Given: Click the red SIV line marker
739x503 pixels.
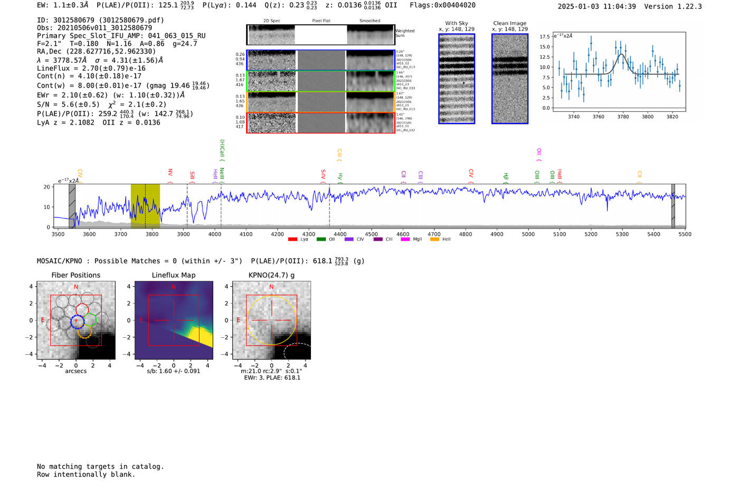Looking at the screenshot, I should [x=323, y=176].
